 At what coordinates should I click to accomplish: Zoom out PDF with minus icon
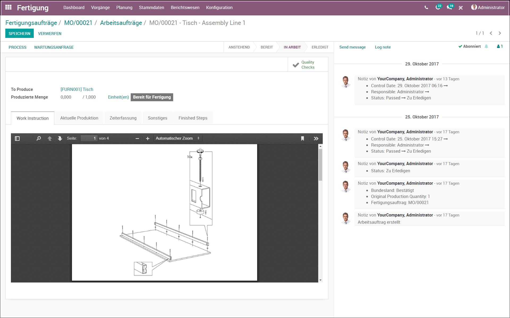(x=137, y=138)
